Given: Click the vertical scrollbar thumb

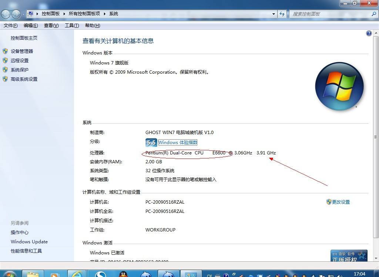Looking at the screenshot, I should (376, 137).
